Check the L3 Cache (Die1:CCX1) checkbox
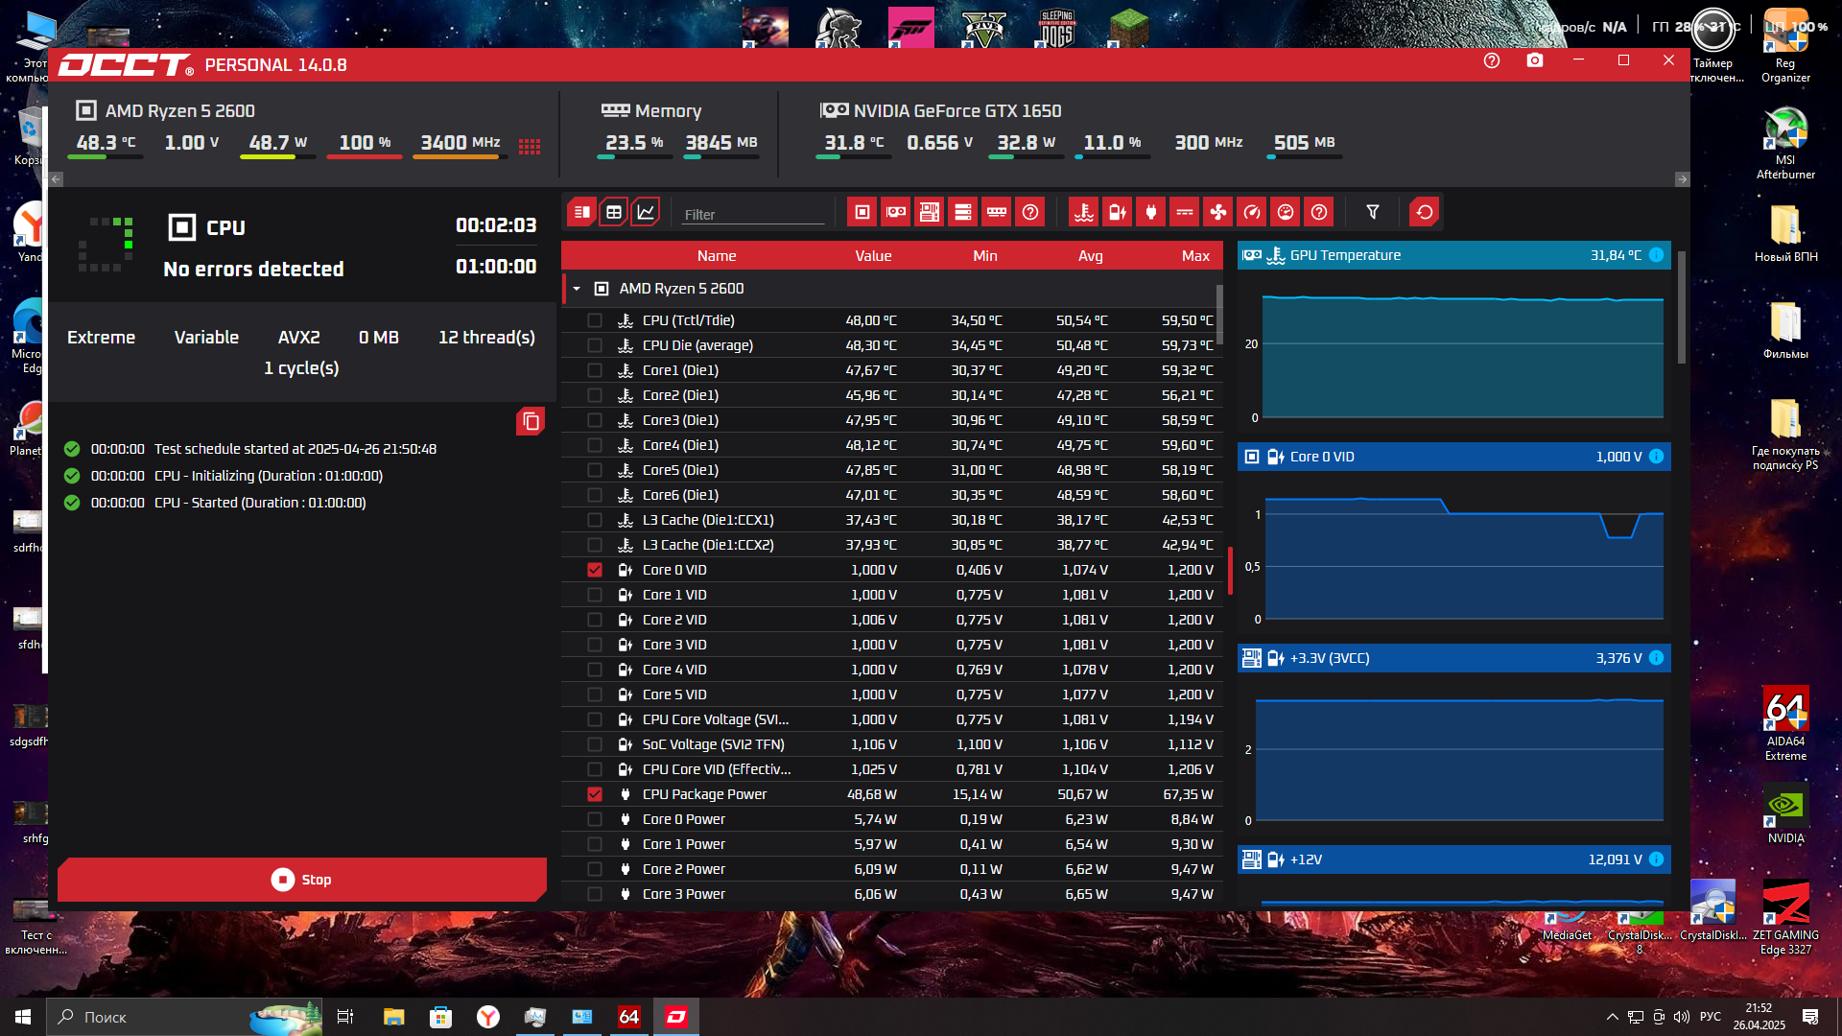Screen dimensions: 1842x1036 tap(595, 520)
